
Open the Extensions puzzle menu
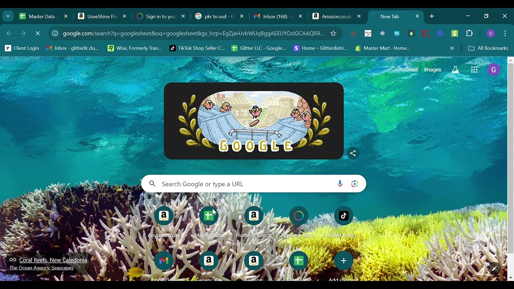tap(469, 33)
